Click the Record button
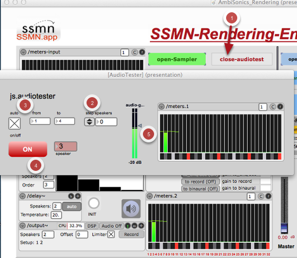The image size is (297, 258). 131,235
